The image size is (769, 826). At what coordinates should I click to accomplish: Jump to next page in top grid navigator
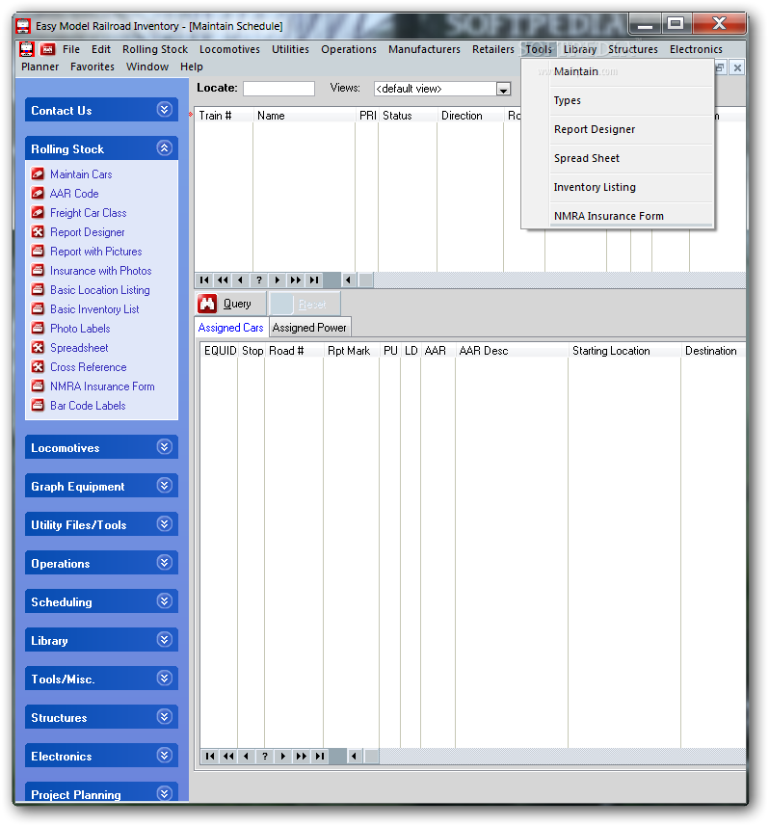[296, 280]
